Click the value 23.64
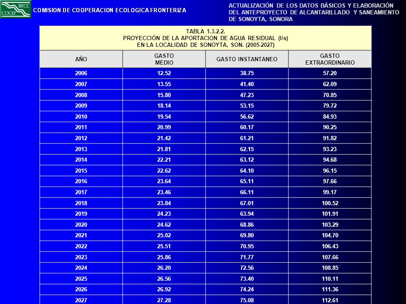 (164, 181)
